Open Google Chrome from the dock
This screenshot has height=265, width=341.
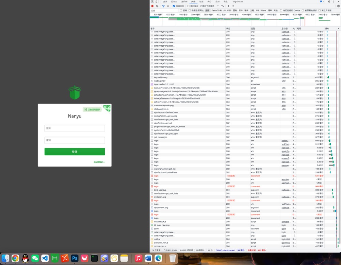click(x=15, y=258)
